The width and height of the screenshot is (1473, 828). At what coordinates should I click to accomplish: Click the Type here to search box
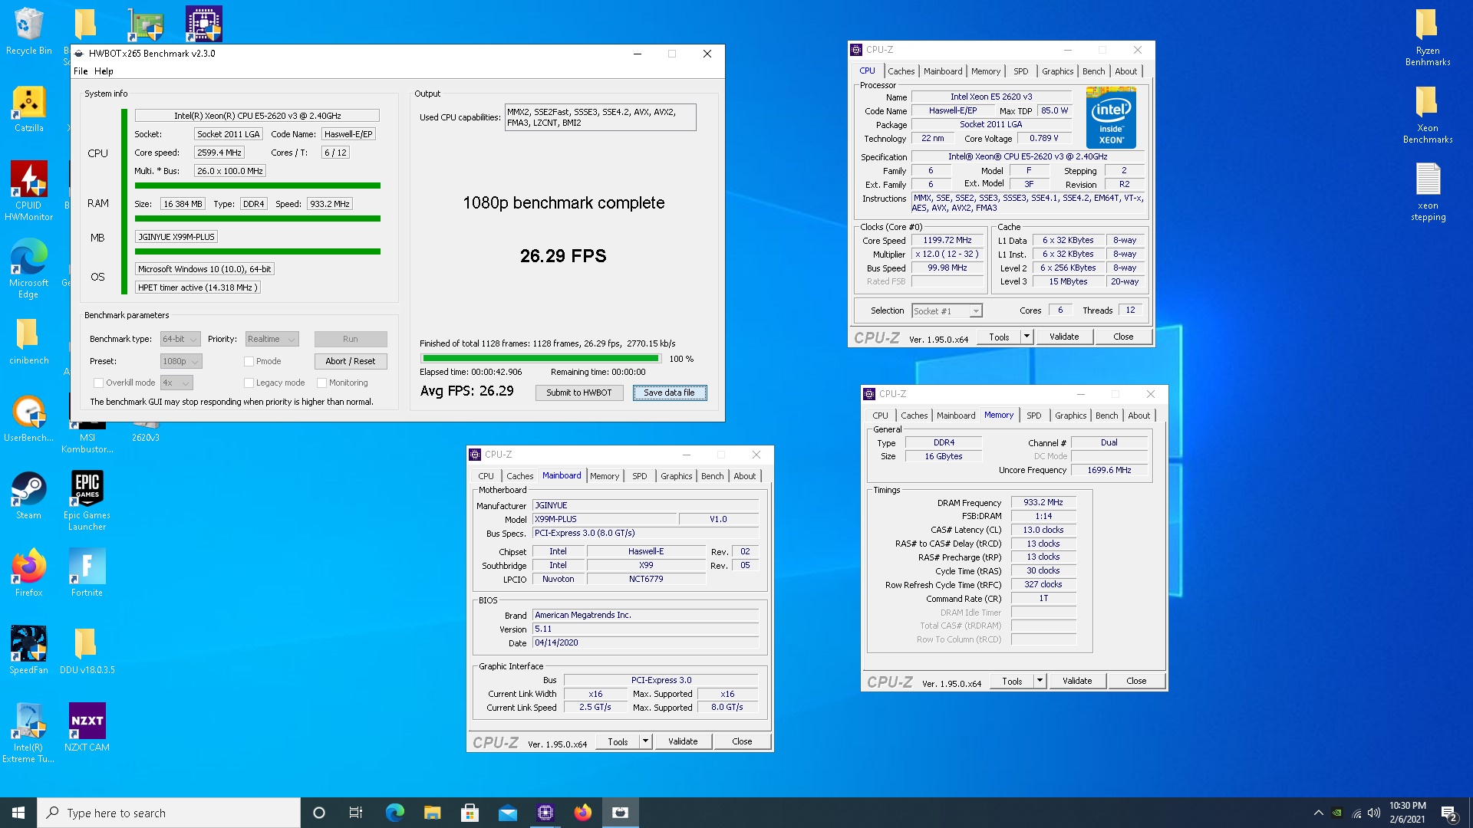169,813
